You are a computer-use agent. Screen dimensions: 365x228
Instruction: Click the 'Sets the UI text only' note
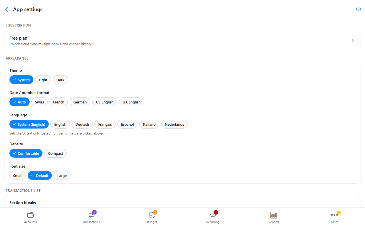coord(56,133)
